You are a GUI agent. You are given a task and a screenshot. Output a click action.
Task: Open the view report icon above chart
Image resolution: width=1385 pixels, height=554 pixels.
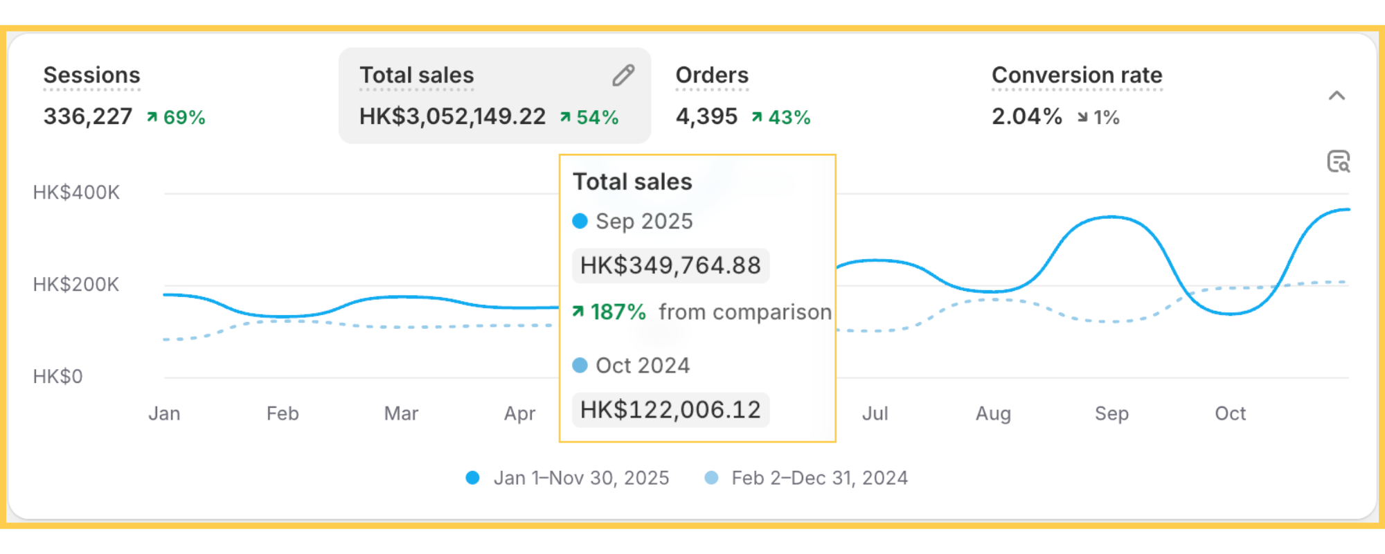(x=1338, y=161)
